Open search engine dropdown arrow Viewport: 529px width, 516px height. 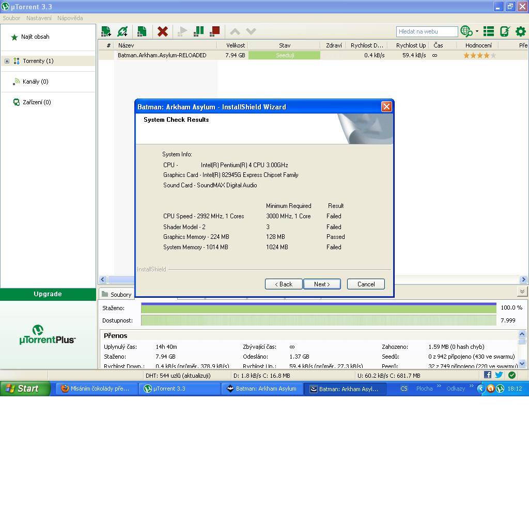click(x=477, y=31)
